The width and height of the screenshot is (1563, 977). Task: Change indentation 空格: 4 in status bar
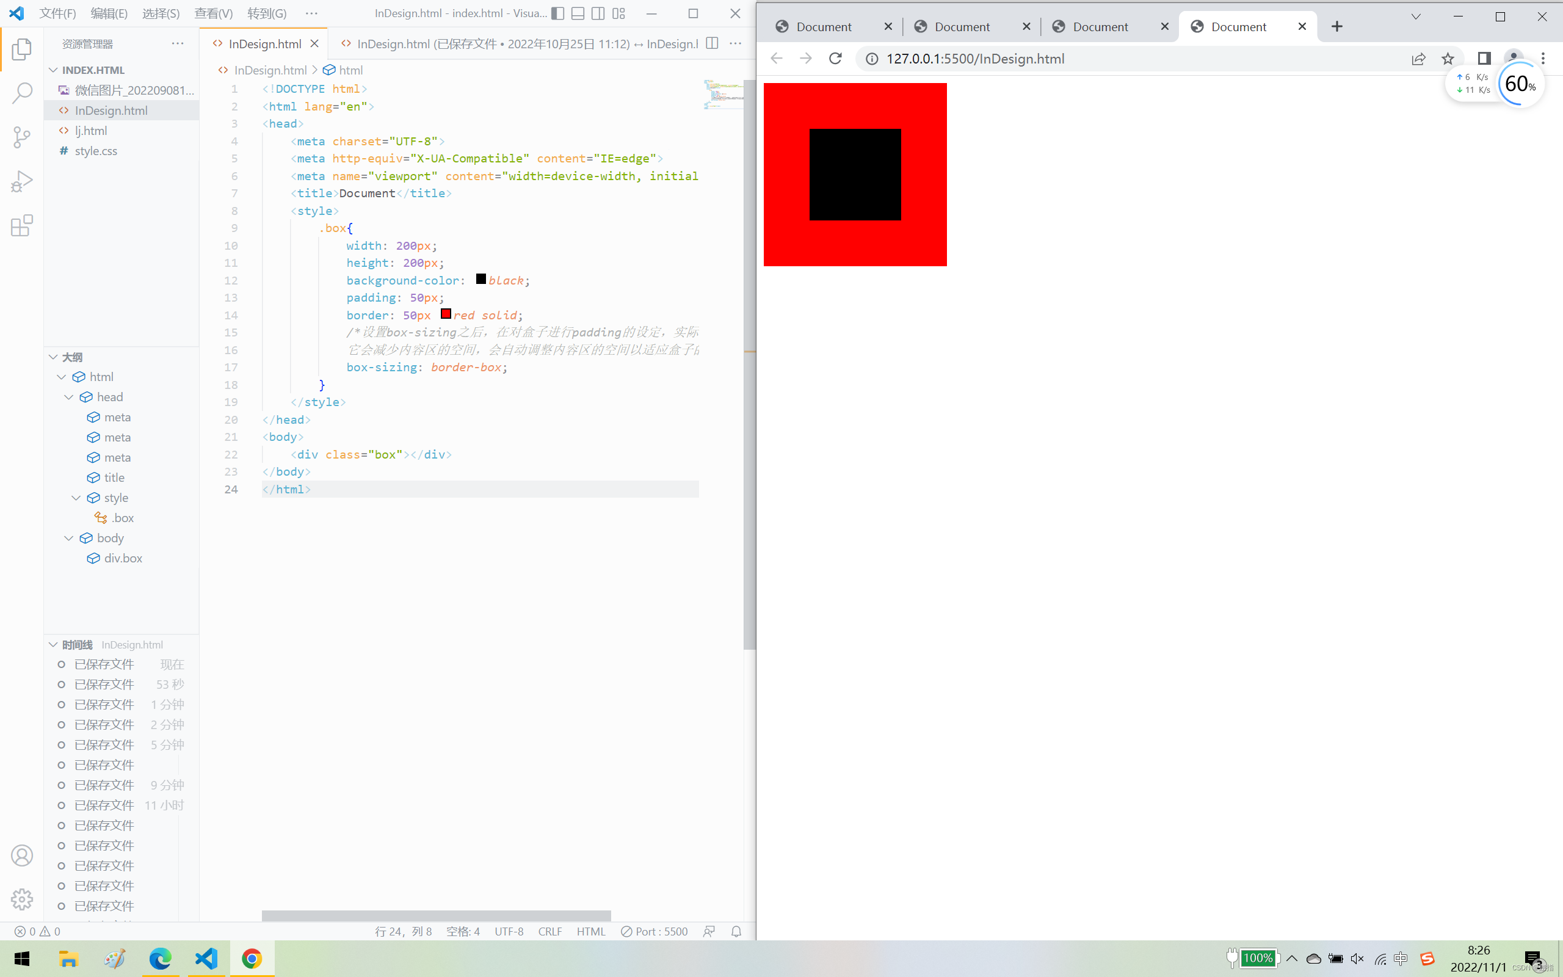463,931
